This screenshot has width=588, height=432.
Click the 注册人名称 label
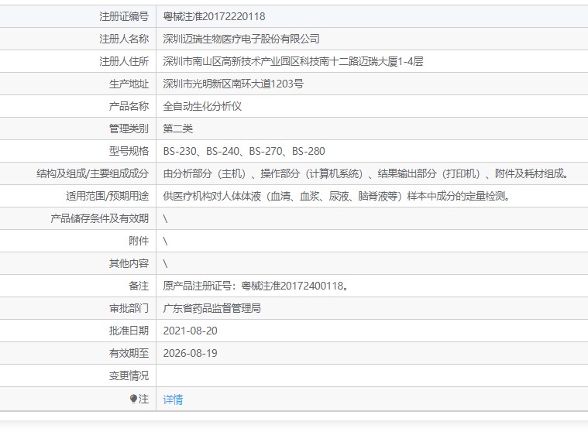(124, 39)
